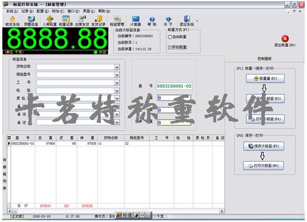Screen dimensions: 307x222
Task: Click the 标准 IME mode indicator
Action: [127, 216]
